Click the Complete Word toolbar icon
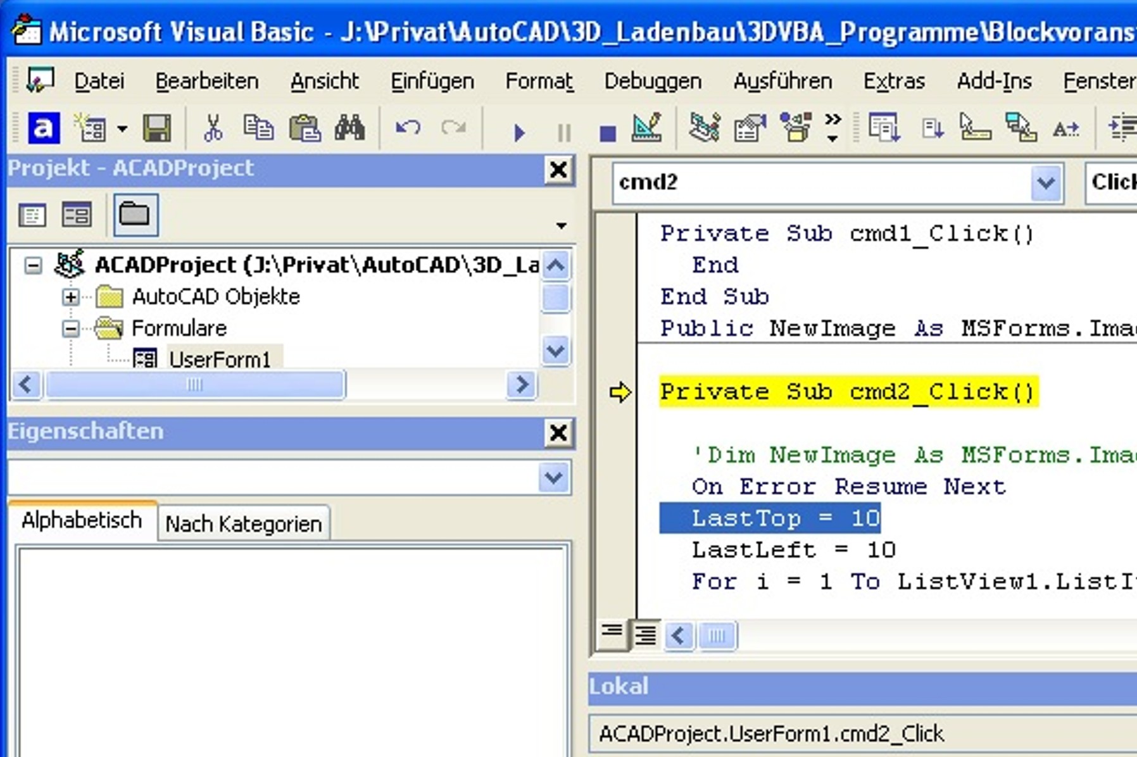The height and width of the screenshot is (757, 1137). point(1066,129)
